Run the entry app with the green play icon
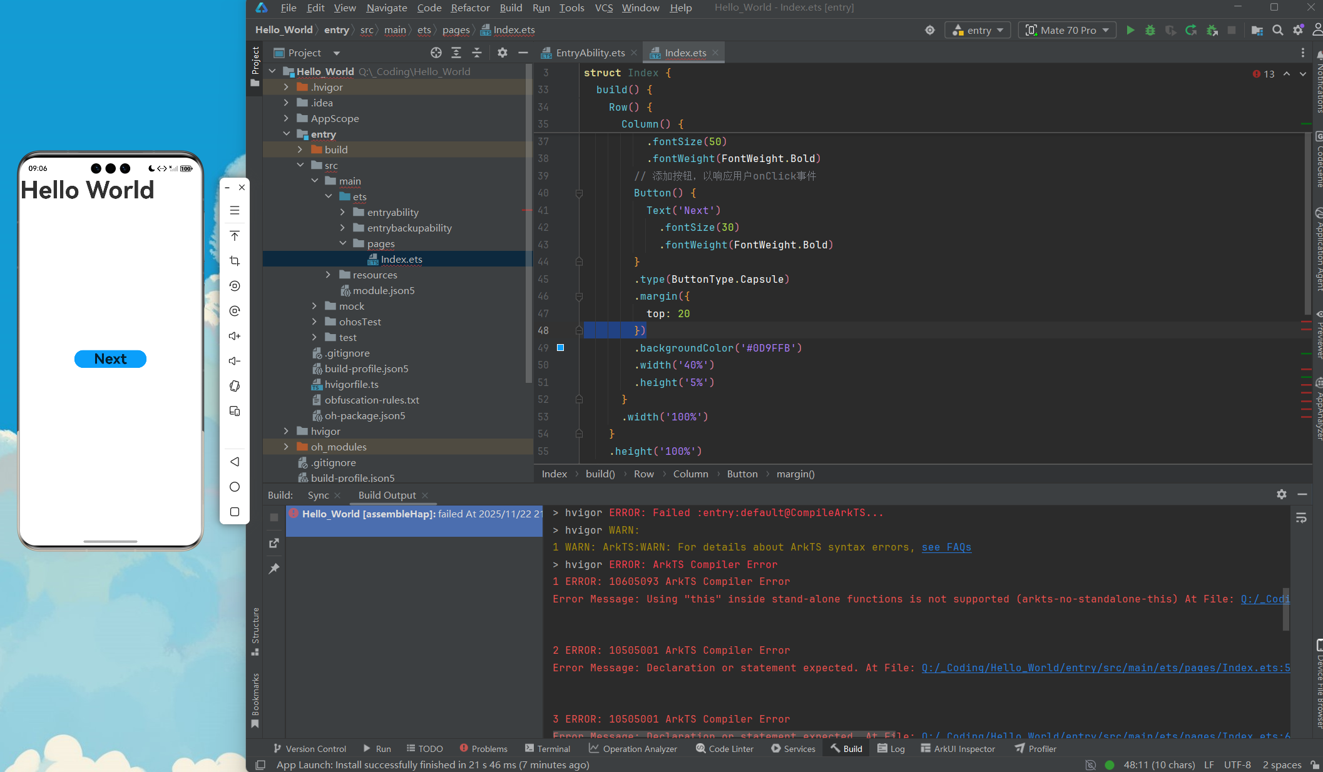Viewport: 1323px width, 772px height. [x=1130, y=30]
